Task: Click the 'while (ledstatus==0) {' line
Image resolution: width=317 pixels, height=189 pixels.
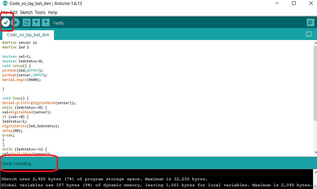Action: point(25,107)
